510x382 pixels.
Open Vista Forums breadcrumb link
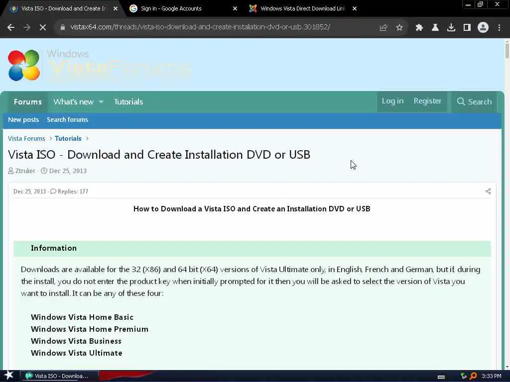[26, 138]
